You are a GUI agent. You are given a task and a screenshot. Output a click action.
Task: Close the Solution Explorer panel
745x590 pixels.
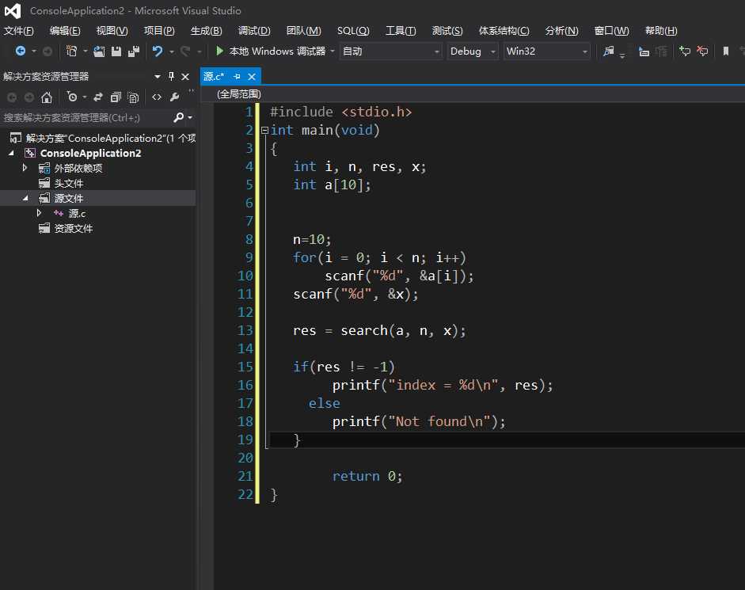[x=185, y=76]
